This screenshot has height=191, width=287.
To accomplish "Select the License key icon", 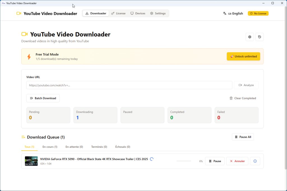I will tap(113, 13).
